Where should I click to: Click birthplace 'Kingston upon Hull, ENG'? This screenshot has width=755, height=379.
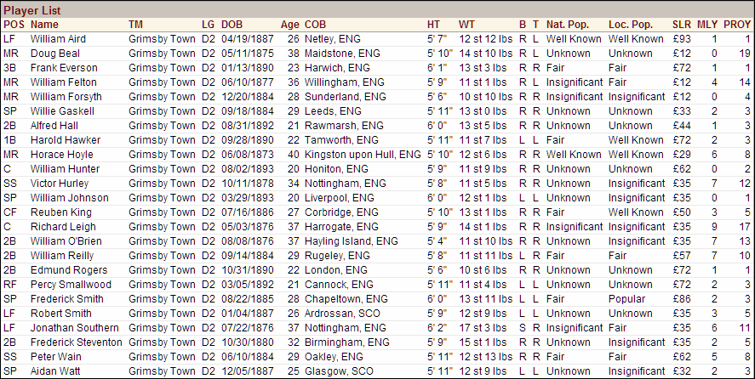pos(363,155)
